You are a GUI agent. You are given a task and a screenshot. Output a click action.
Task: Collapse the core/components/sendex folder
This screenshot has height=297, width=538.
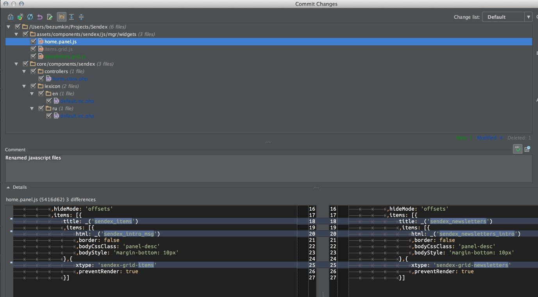(x=16, y=64)
